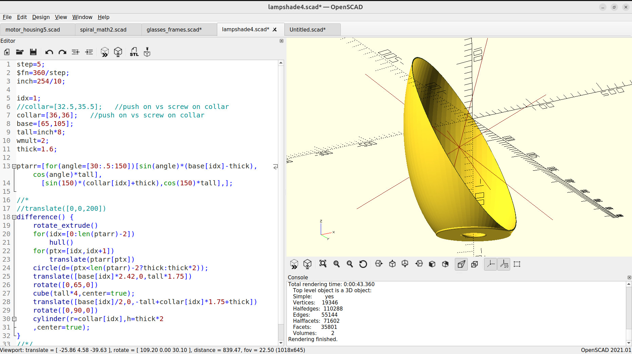Zoom in using the viewport magnifier icon
Image resolution: width=632 pixels, height=354 pixels.
click(336, 264)
